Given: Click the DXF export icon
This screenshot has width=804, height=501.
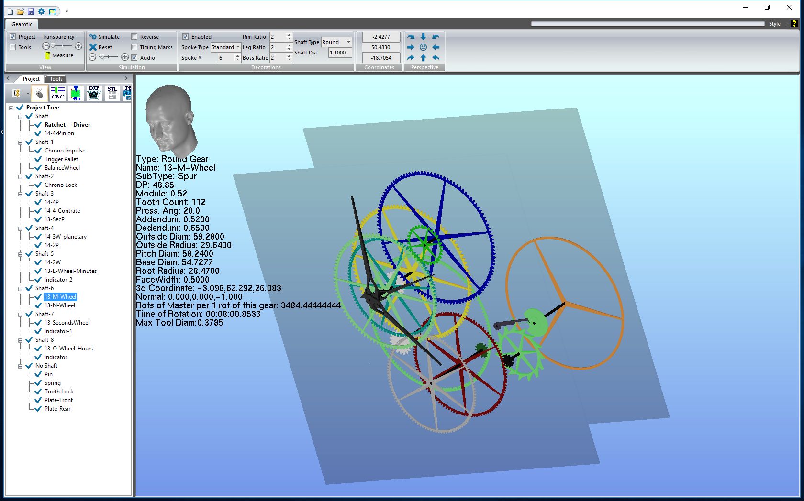Looking at the screenshot, I should 94,93.
